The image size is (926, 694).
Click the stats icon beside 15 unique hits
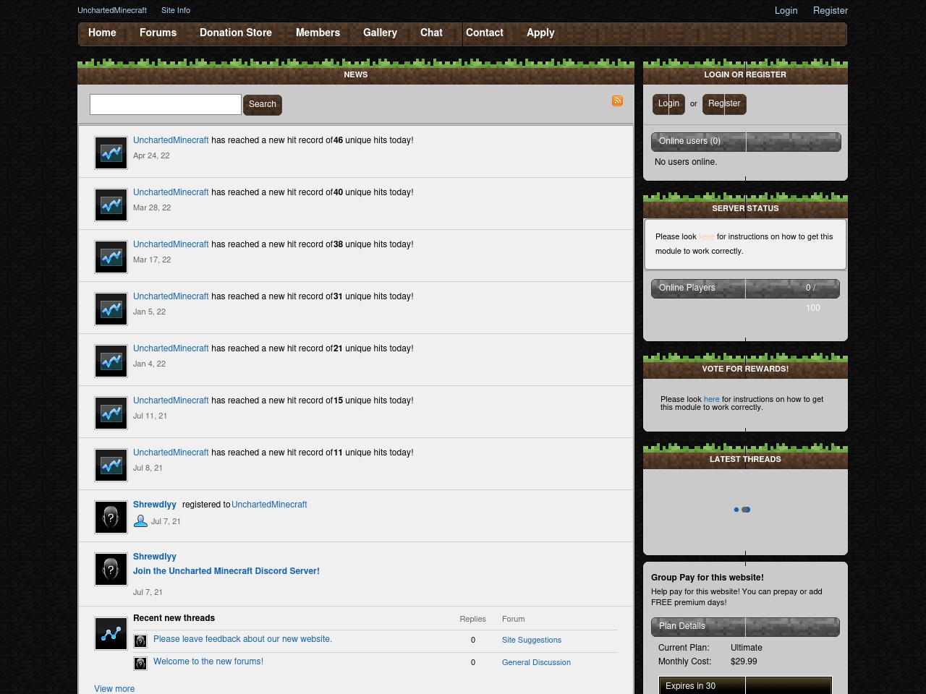tap(111, 413)
